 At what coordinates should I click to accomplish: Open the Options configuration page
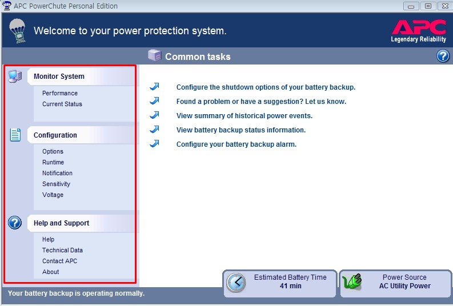point(53,151)
